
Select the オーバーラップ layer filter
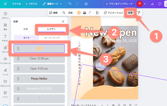pos(52,38)
